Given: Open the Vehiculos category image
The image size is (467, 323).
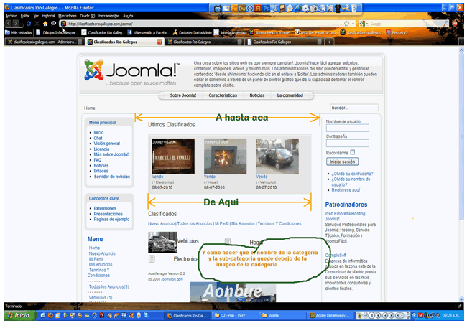Looking at the screenshot, I should coord(162,242).
